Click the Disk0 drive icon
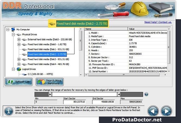Viewport: 181px width, 123px height. tap(24, 44)
